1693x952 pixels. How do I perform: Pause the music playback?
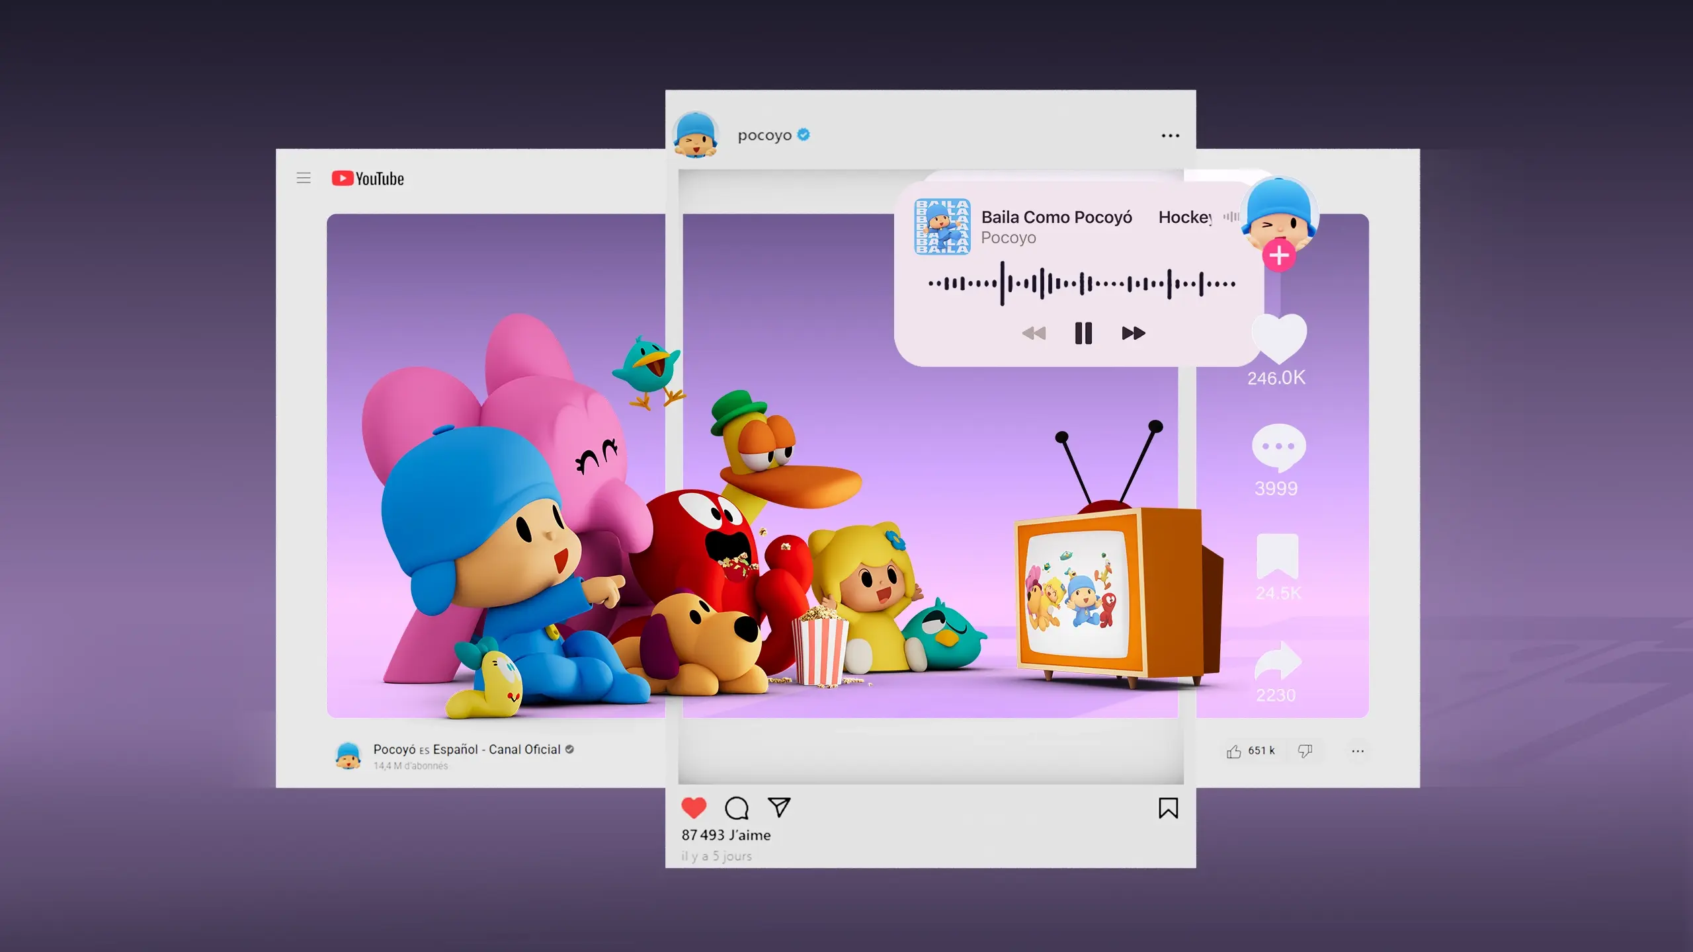1083,333
